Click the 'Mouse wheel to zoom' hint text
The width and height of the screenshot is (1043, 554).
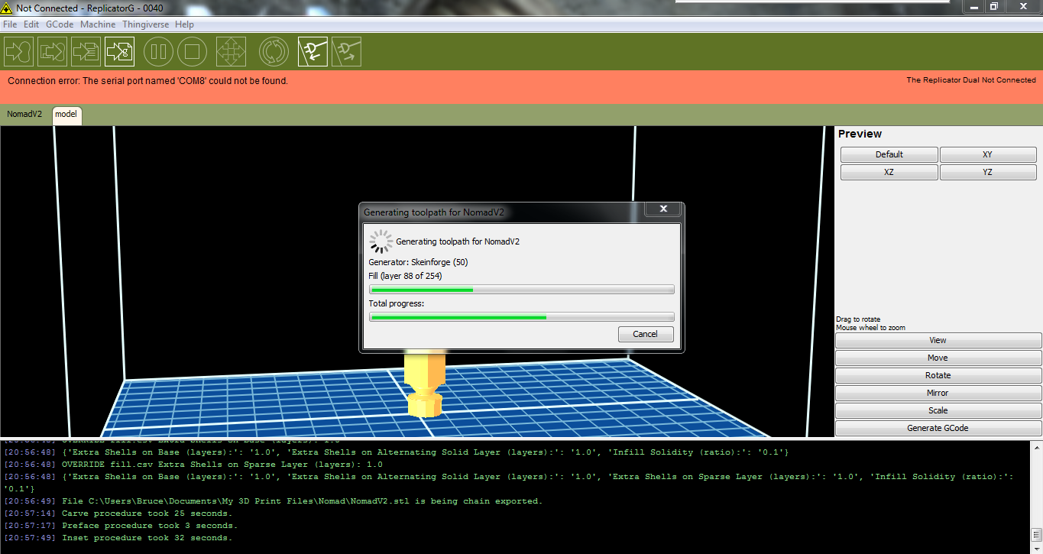(870, 328)
